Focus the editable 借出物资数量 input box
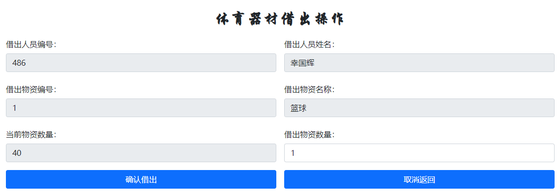The image size is (560, 196). tap(419, 153)
